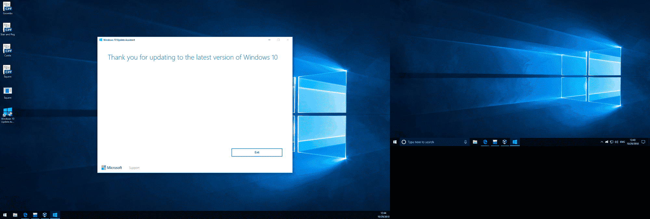Open VirtualBox on the taskbar with the search box

505,142
